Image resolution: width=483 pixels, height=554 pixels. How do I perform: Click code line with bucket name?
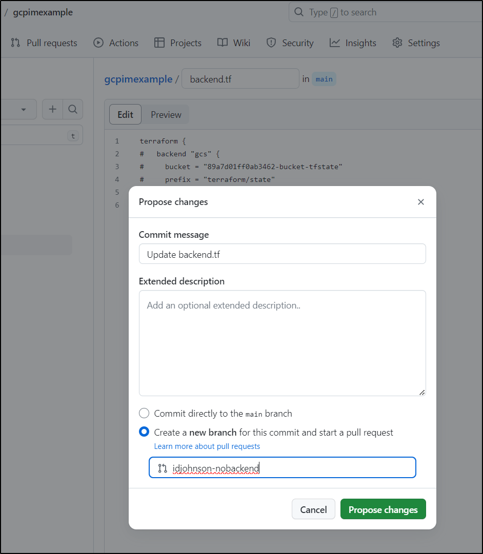pos(241,167)
